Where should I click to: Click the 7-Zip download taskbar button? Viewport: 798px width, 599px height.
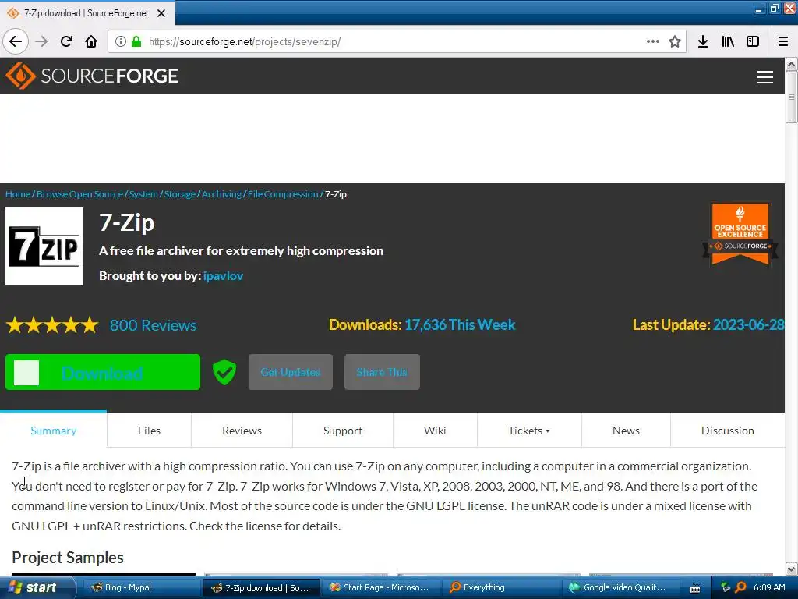click(262, 588)
